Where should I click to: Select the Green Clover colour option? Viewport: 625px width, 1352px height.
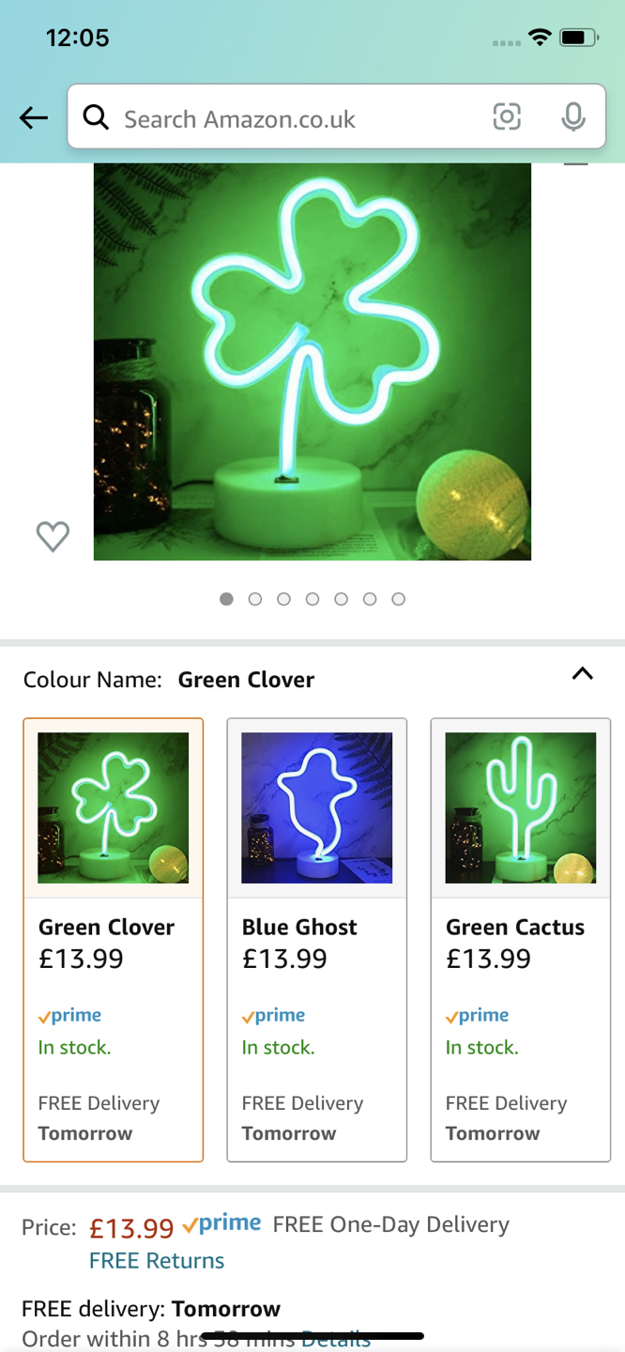[114, 940]
